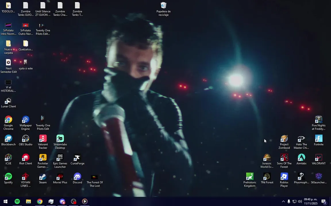Launch Steam from the desktop
The image size is (331, 206).
43,178
